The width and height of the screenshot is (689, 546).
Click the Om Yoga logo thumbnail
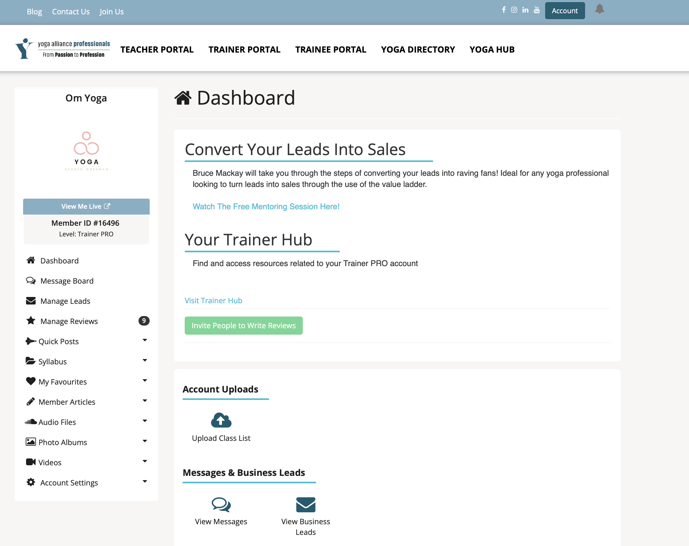[86, 152]
